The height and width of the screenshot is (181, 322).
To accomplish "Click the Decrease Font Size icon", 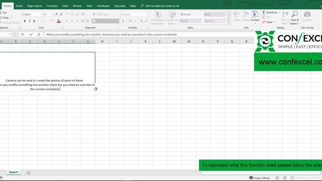I will pyautogui.click(x=61, y=14).
